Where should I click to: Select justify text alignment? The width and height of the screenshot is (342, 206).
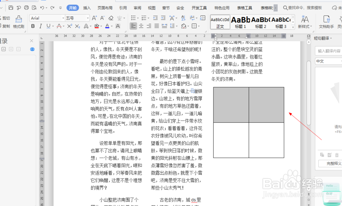(157, 26)
